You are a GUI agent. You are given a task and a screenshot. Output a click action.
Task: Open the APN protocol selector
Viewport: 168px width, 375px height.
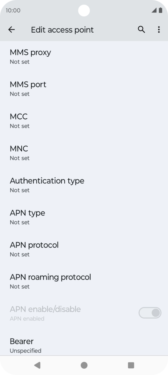click(84, 249)
